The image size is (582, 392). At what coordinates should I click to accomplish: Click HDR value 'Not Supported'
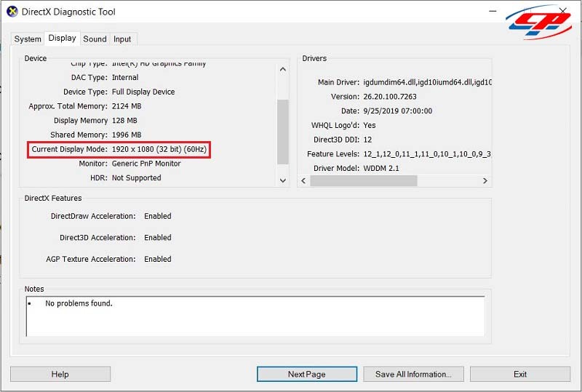[137, 178]
